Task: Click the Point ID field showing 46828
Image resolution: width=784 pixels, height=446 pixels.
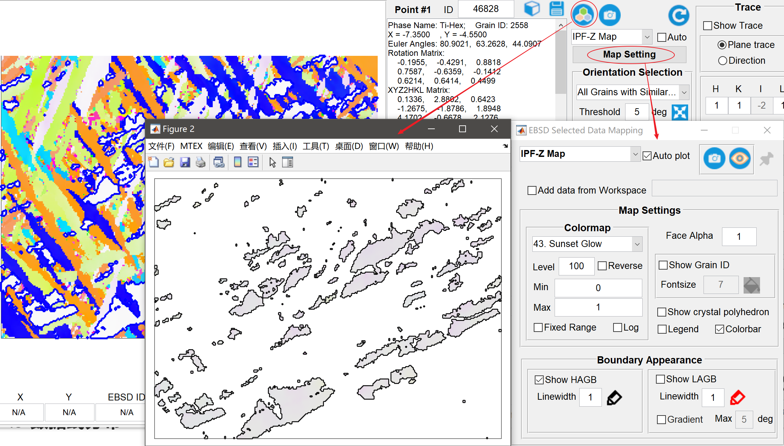Action: pos(486,9)
